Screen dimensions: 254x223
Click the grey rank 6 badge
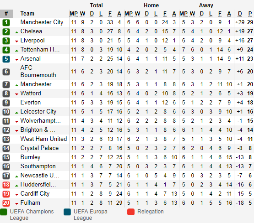6,72
